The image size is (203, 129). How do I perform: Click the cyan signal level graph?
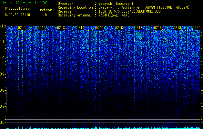103,128
